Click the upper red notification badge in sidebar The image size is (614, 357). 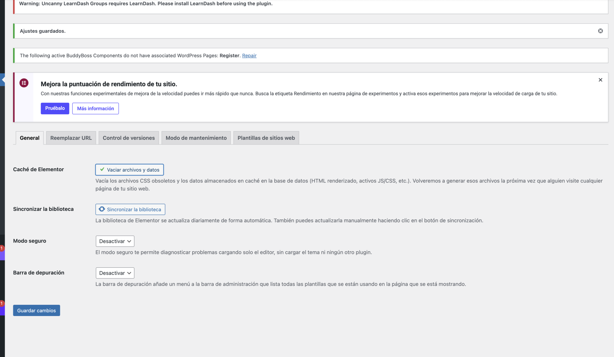[2, 248]
